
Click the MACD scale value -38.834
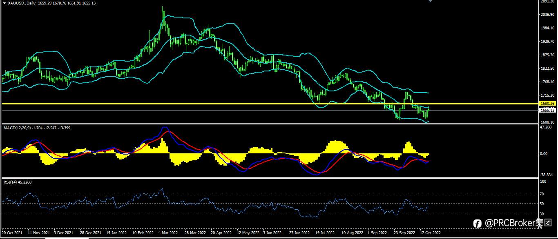click(x=547, y=175)
